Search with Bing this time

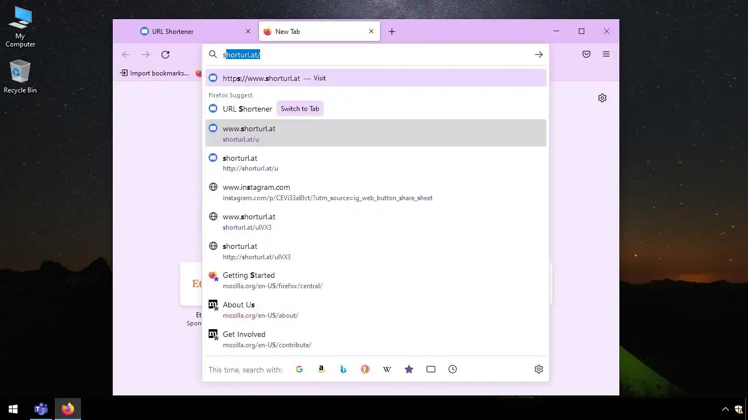click(343, 369)
